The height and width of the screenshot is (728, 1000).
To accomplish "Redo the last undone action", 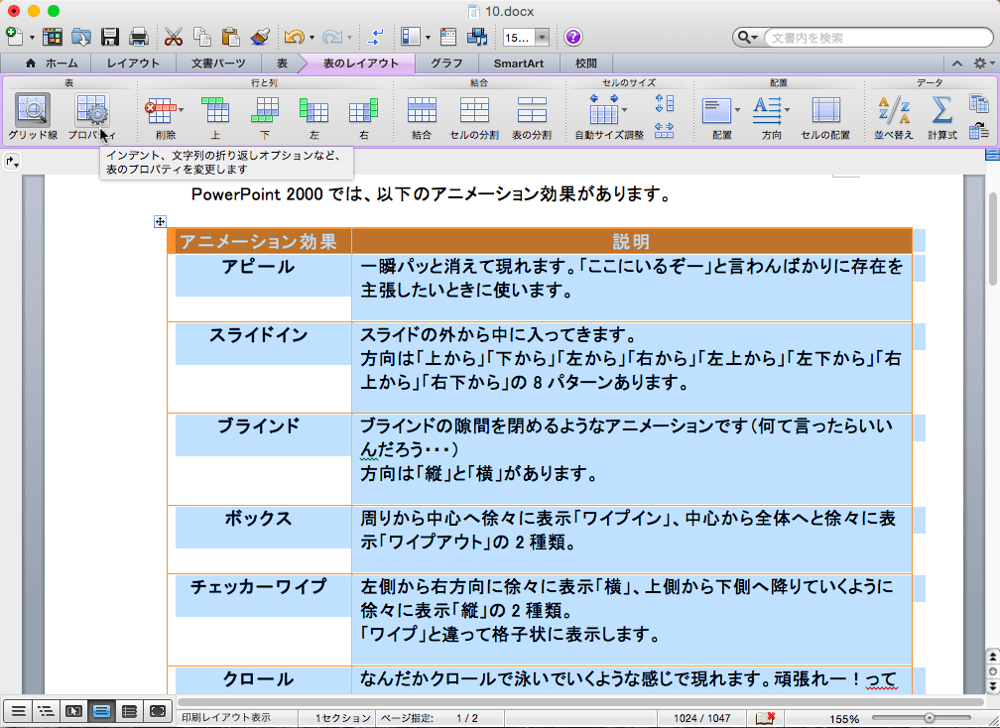I will pos(332,37).
